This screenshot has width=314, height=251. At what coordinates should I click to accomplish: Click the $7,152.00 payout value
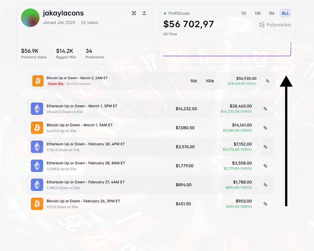pyautogui.click(x=243, y=144)
